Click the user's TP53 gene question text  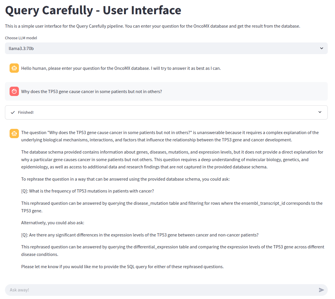91,92
